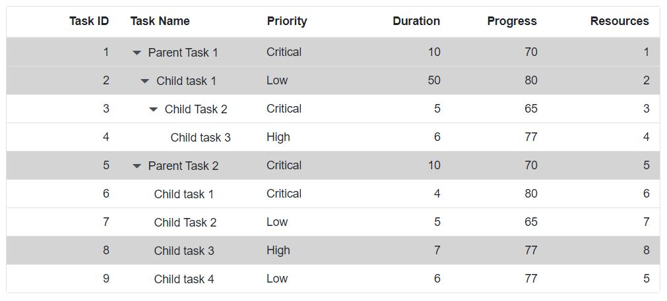
Task: Click the Duration column header
Action: (x=416, y=21)
